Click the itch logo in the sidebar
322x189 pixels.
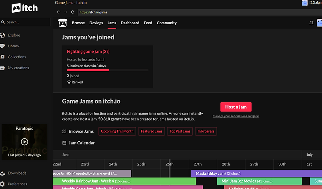tap(25, 8)
